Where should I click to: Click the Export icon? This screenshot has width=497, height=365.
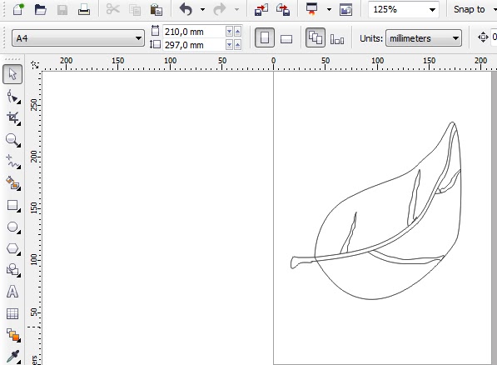tap(283, 9)
